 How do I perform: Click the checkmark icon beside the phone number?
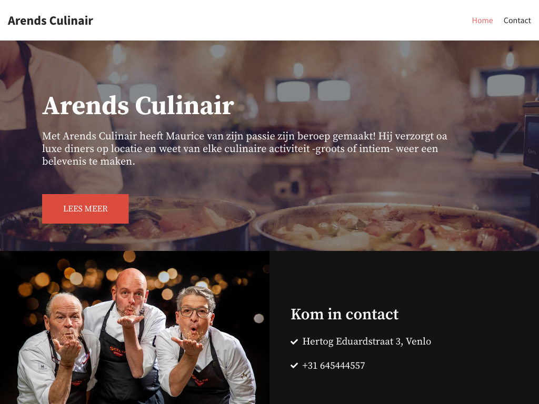(x=294, y=366)
